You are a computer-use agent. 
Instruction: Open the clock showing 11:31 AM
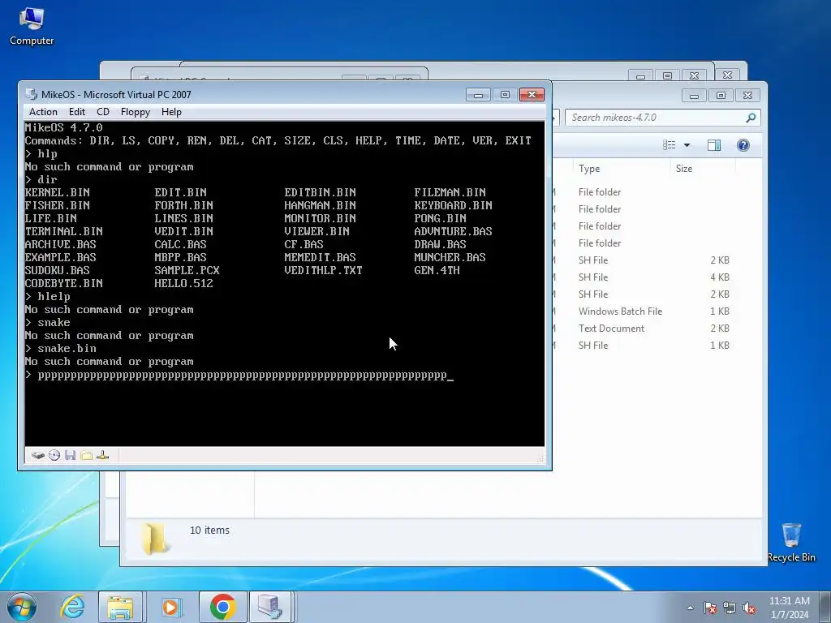[789, 608]
